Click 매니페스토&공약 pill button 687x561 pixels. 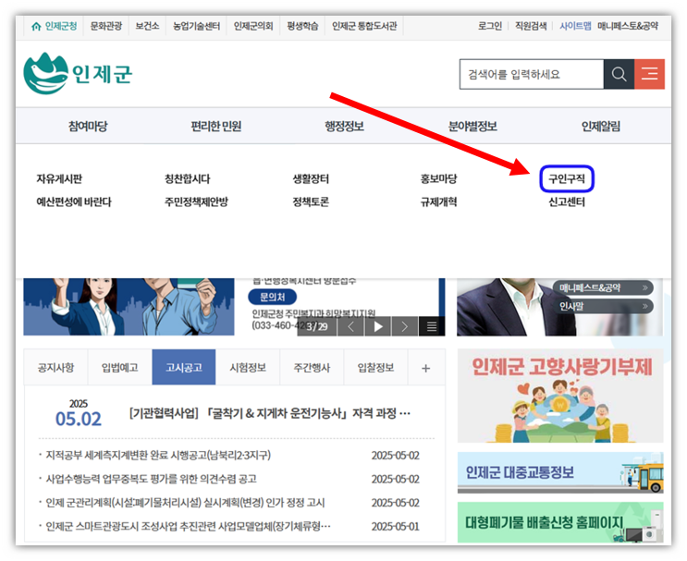coord(603,287)
